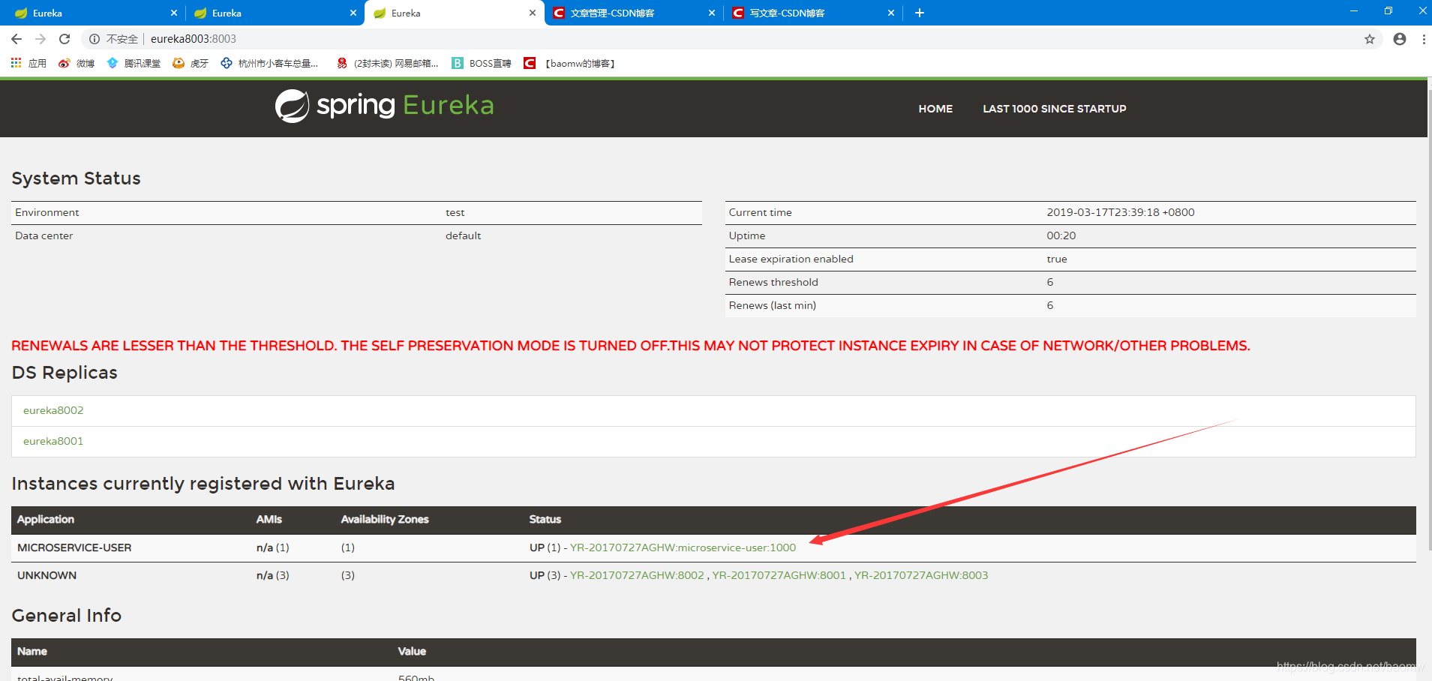The image size is (1432, 681).
Task: Select the MICROSERVICE-USER application cell
Action: tap(74, 547)
